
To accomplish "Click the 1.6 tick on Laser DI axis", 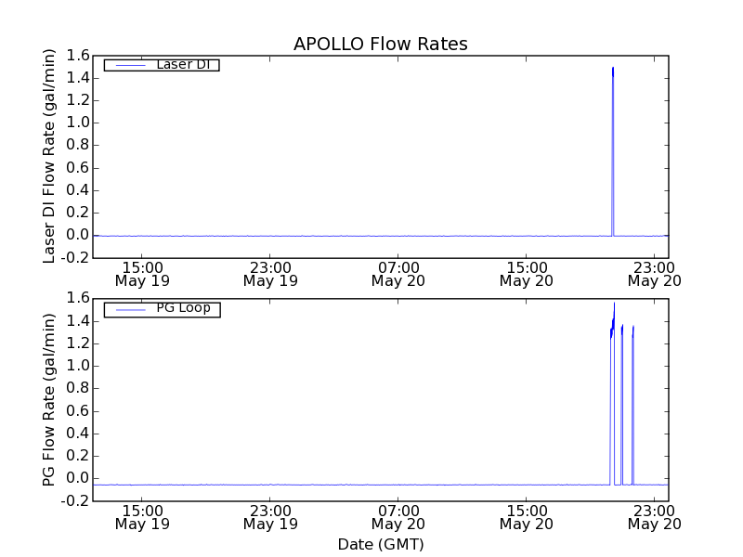I will (x=78, y=56).
